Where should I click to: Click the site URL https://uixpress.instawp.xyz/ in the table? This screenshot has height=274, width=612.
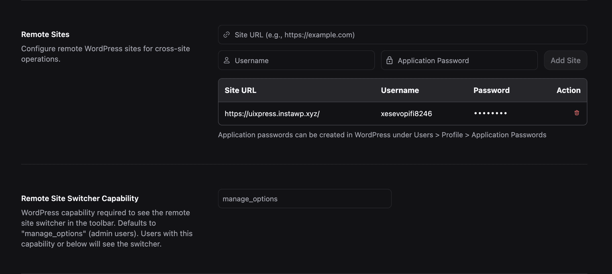pyautogui.click(x=272, y=113)
